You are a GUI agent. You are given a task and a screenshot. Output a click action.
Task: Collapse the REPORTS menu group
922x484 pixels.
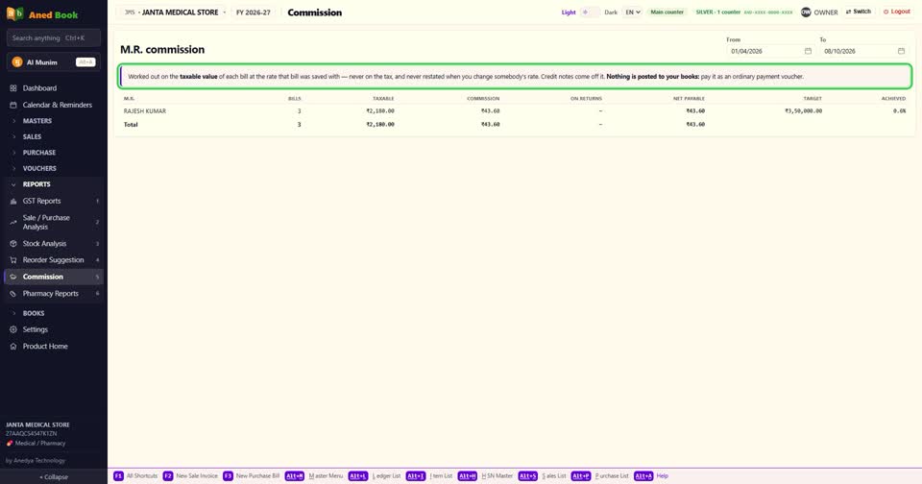[x=53, y=184]
